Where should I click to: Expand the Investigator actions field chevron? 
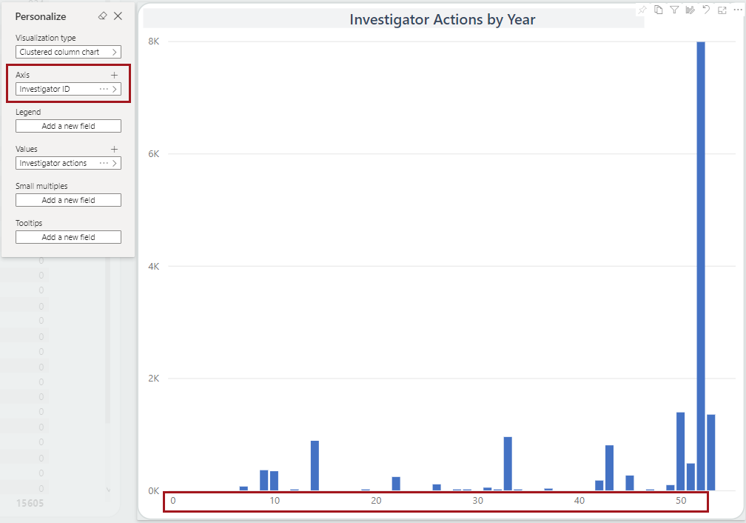(115, 163)
